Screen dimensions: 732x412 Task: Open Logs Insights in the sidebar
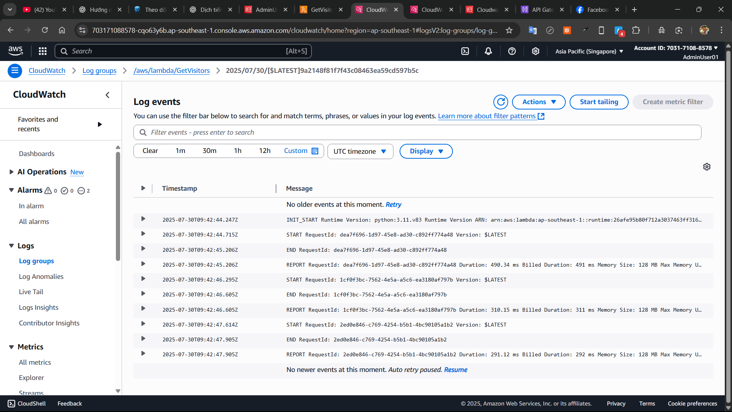tap(39, 307)
